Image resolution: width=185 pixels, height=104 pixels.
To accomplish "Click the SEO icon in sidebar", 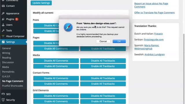I will point(3,94).
